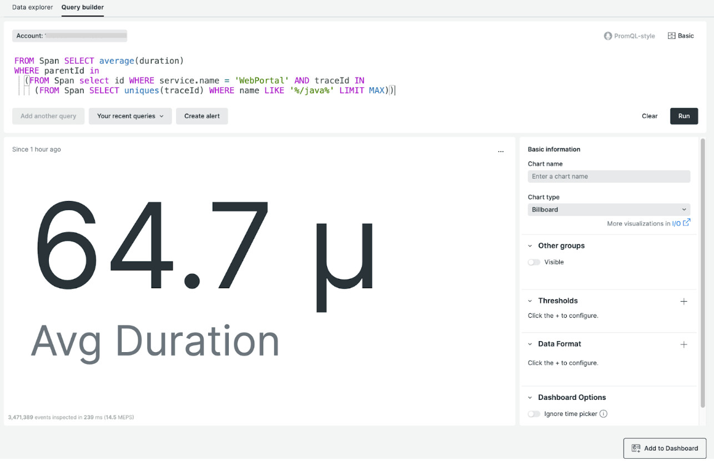This screenshot has height=461, width=714.
Task: Collapse the Thresholds section
Action: pyautogui.click(x=529, y=300)
